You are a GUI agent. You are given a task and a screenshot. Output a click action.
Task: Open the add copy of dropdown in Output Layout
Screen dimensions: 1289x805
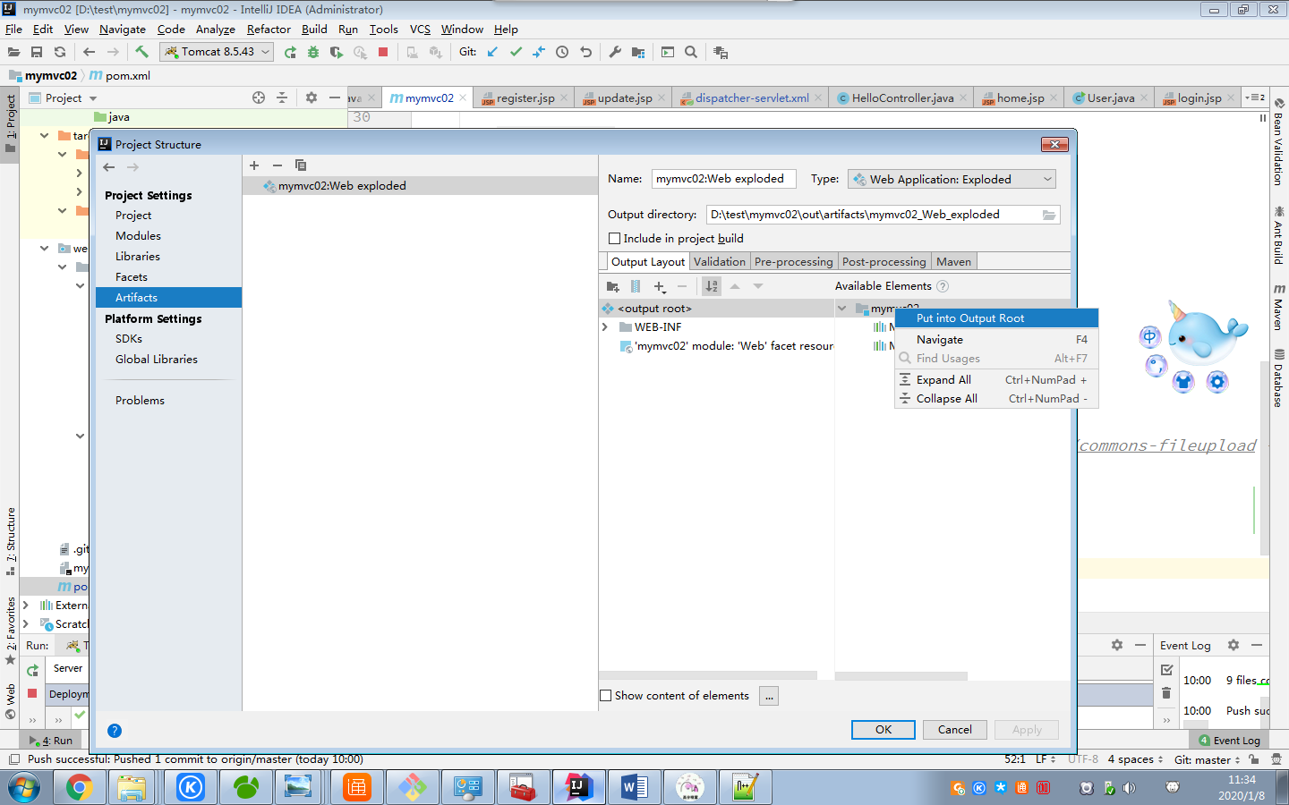click(660, 286)
